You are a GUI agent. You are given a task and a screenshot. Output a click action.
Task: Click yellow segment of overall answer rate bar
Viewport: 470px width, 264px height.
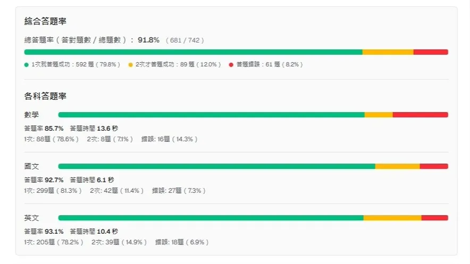click(x=388, y=52)
